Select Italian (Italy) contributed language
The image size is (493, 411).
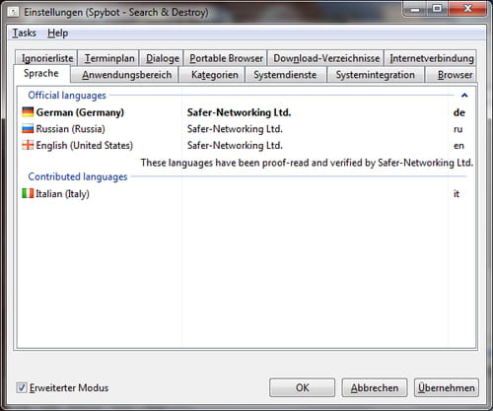click(246, 193)
